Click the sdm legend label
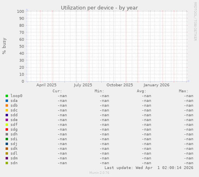This screenshot has width=199, height=177. (14, 158)
